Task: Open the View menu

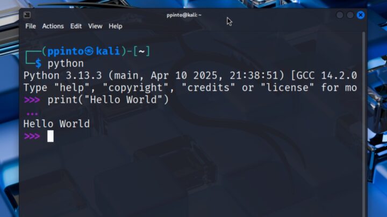Action: click(95, 26)
